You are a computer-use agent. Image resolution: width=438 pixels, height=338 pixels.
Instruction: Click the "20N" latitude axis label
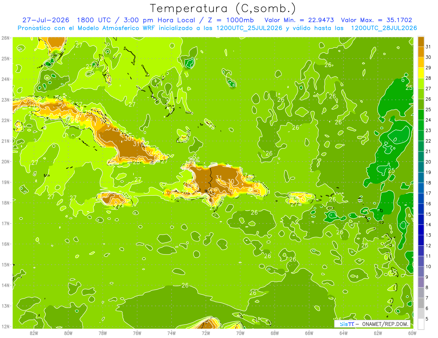pos(5,162)
